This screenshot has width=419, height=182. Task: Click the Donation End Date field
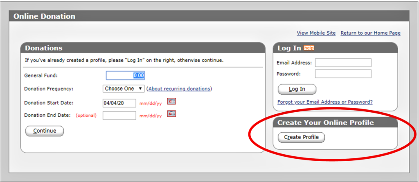click(119, 115)
